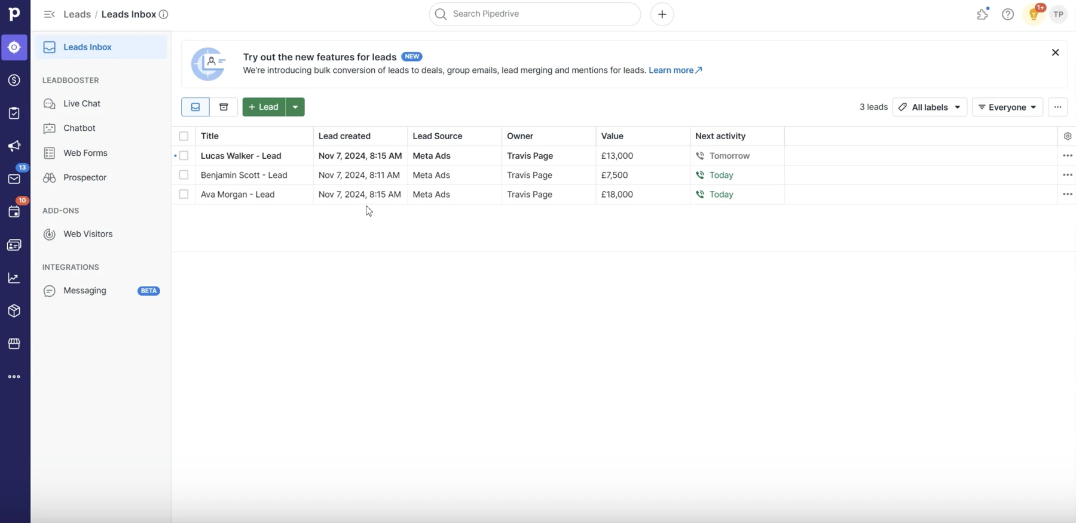The image size is (1076, 523).
Task: Select the Benjamin Scott lead checkbox
Action: [184, 175]
